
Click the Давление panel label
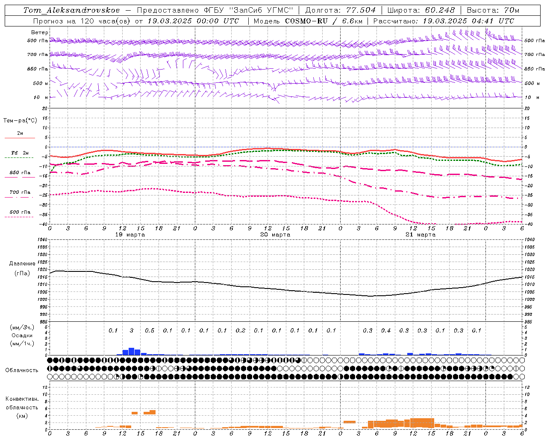[22, 264]
